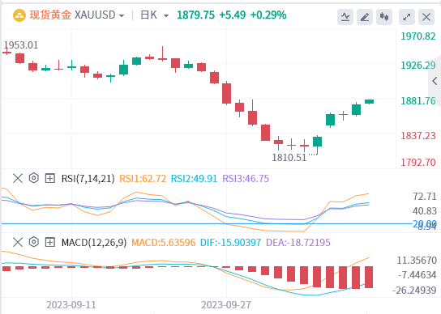Click the RSI1:62.72 value

(143, 179)
